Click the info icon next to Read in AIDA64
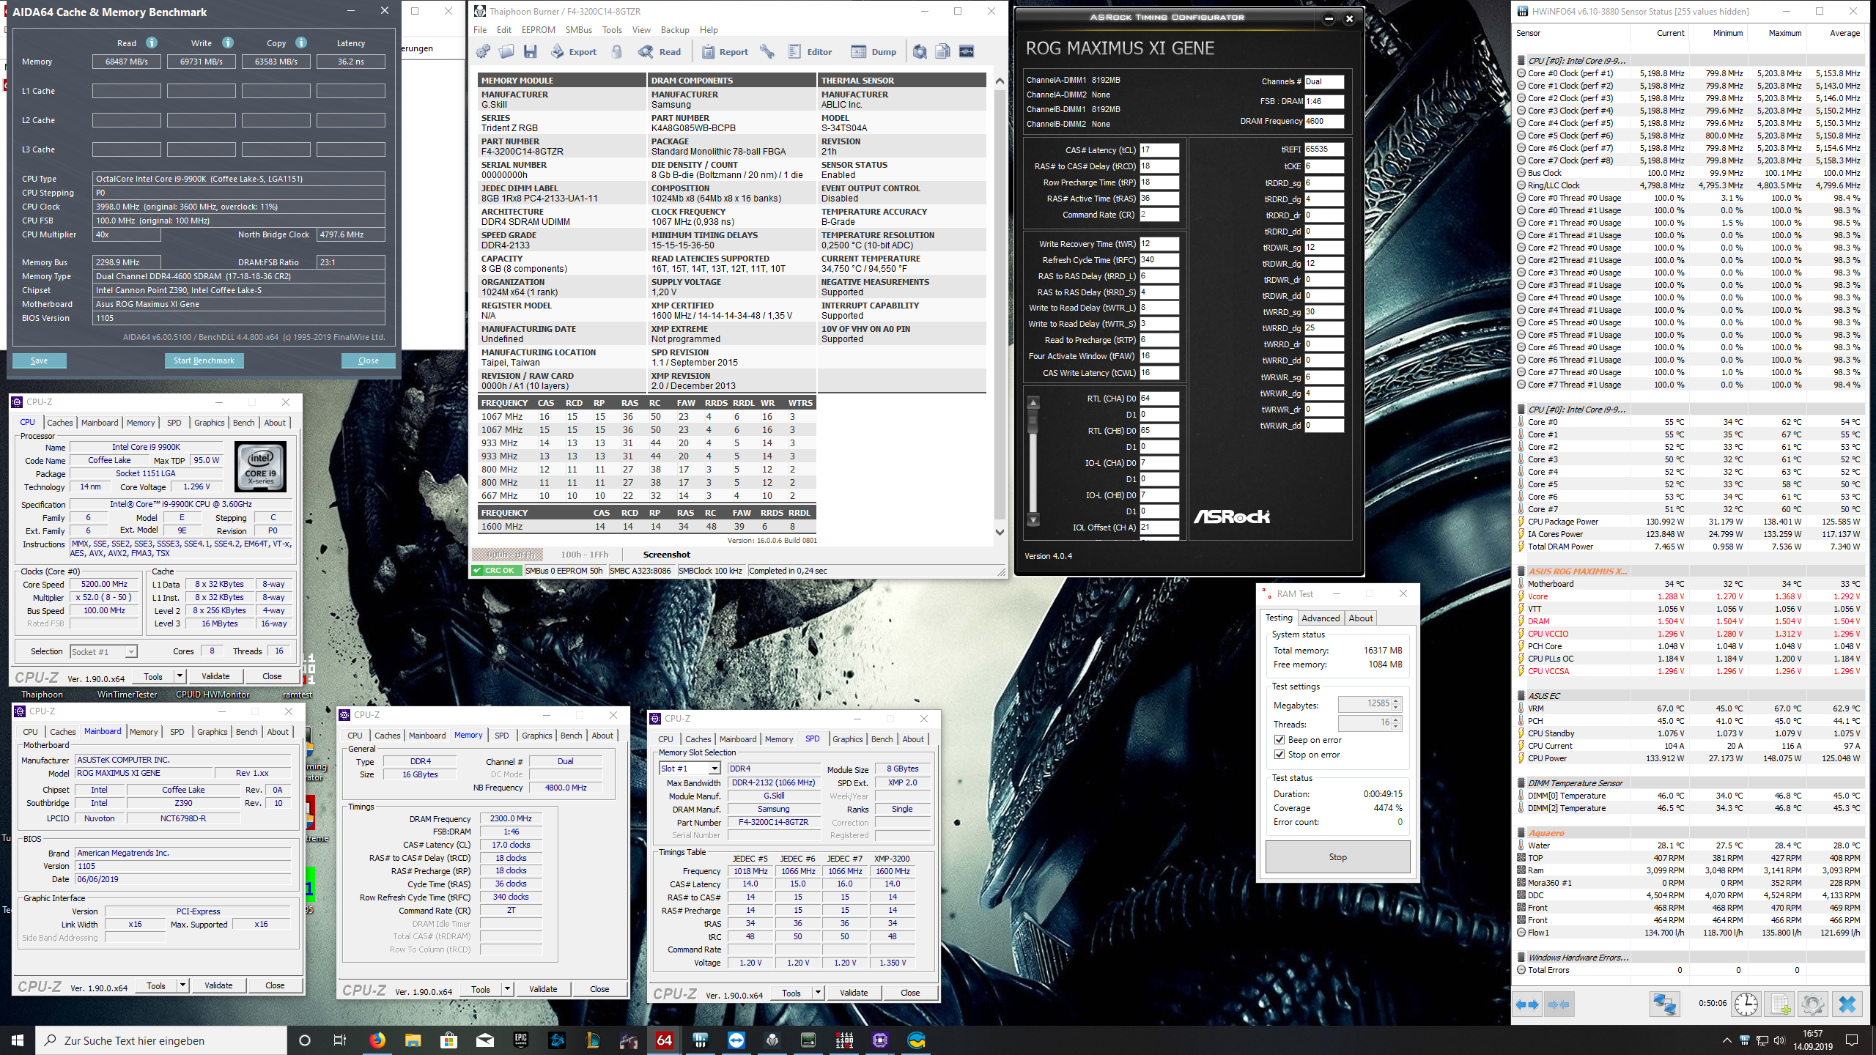Image resolution: width=1876 pixels, height=1055 pixels. coord(152,42)
